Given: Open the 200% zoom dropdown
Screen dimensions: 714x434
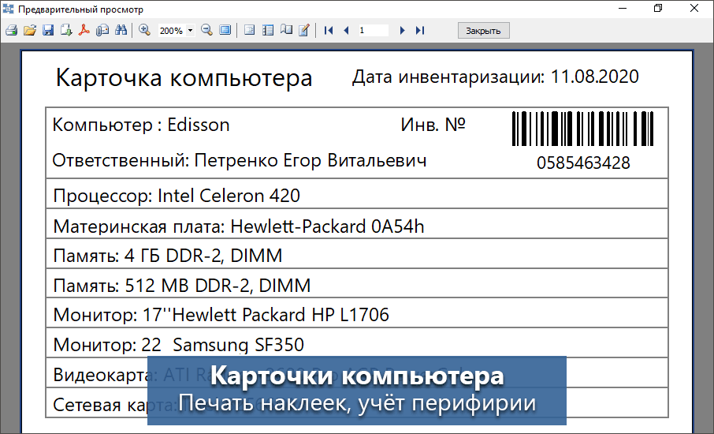Looking at the screenshot, I should pyautogui.click(x=191, y=31).
